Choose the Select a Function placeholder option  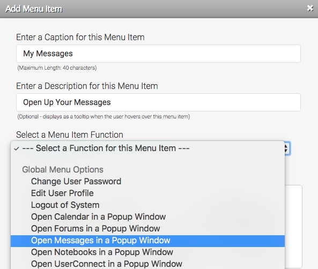tap(147, 148)
